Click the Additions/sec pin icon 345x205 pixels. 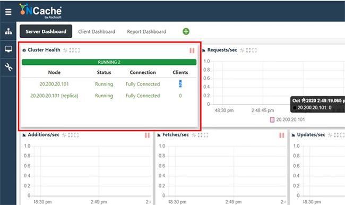[x=64, y=135]
